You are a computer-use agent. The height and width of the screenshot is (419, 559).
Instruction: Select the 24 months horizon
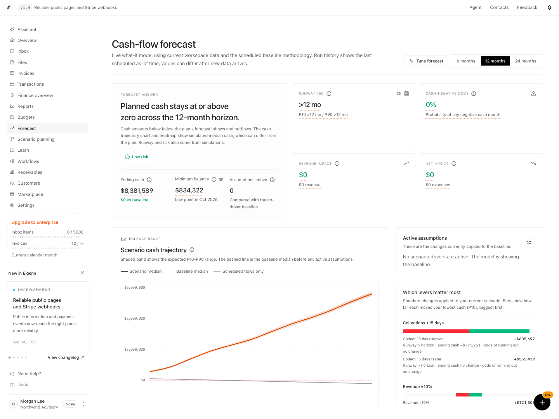point(526,61)
